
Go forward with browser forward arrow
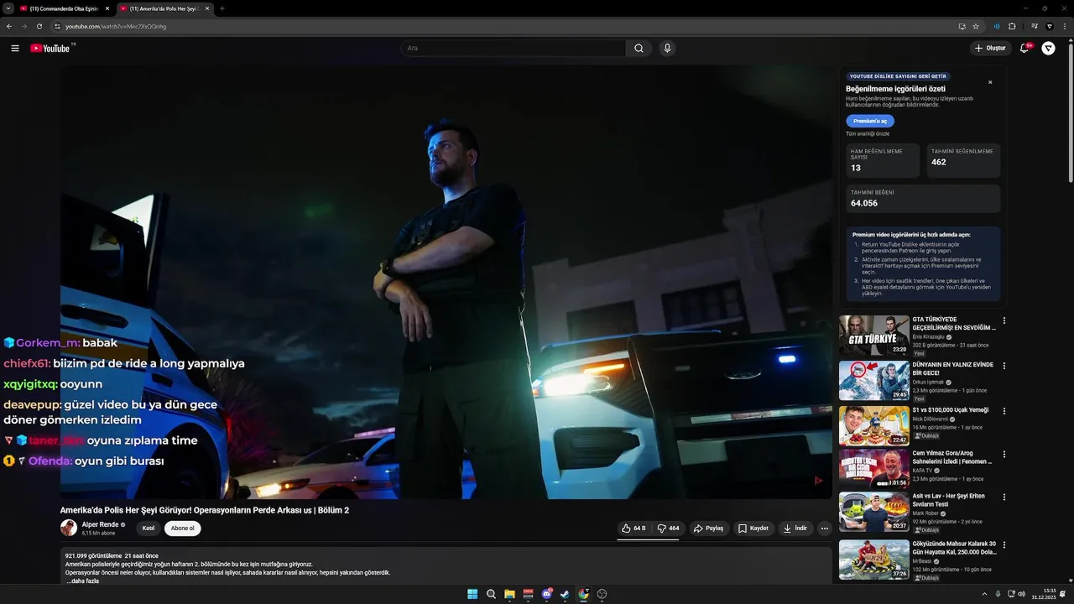(x=23, y=26)
